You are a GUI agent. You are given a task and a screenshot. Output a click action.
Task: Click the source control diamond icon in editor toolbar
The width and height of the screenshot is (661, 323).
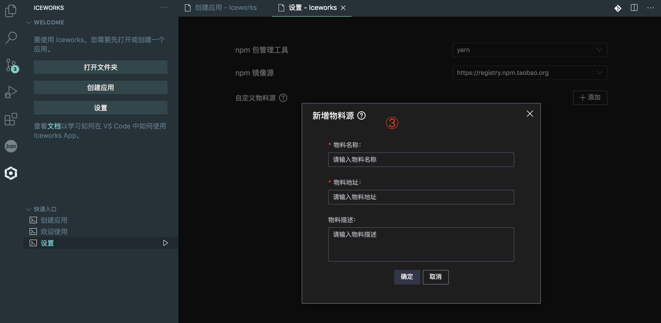click(x=618, y=8)
